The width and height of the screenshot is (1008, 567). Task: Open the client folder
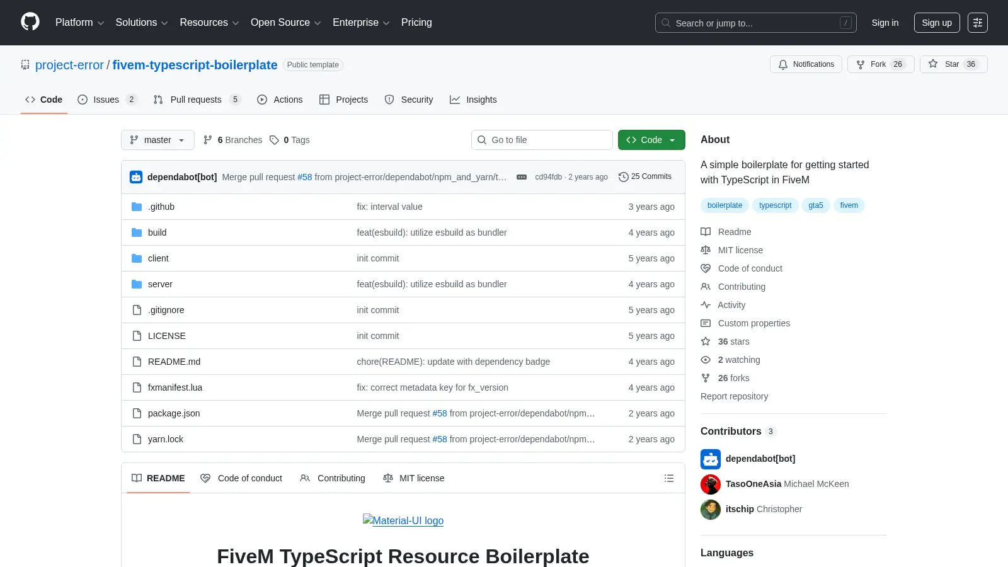(x=158, y=258)
